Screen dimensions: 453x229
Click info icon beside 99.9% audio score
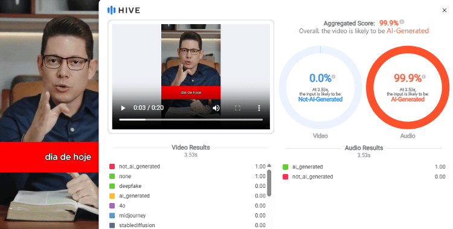point(423,77)
